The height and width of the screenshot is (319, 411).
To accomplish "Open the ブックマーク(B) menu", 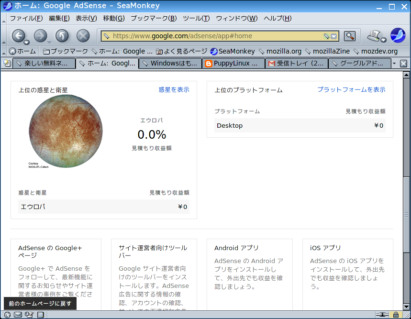I will [154, 18].
